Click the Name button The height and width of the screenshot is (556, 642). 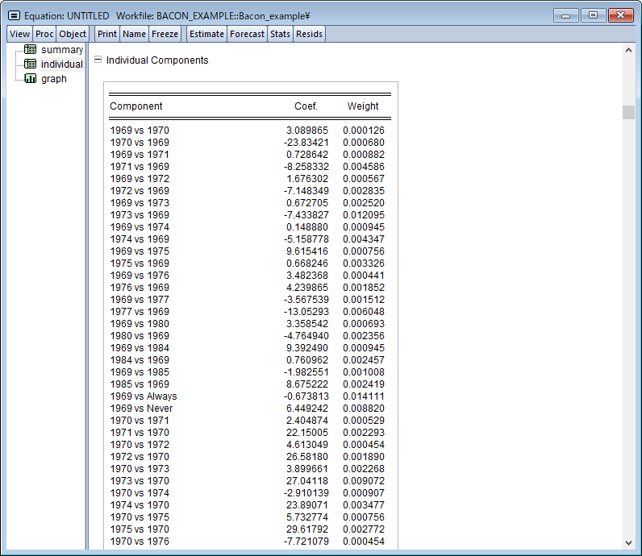click(135, 34)
